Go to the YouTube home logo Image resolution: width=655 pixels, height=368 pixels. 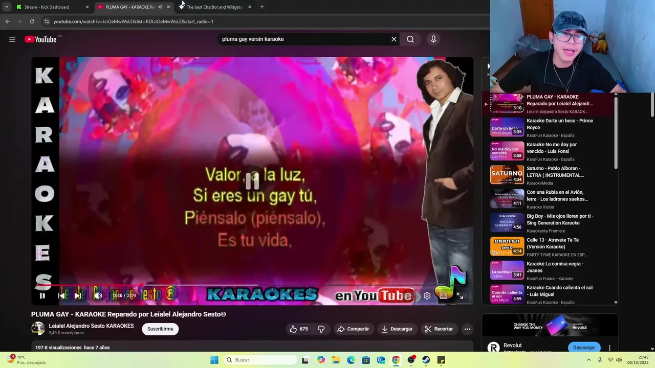coord(40,39)
